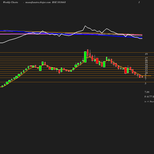Select the 10 price axis label
The image size is (154, 154).
tap(146, 73)
